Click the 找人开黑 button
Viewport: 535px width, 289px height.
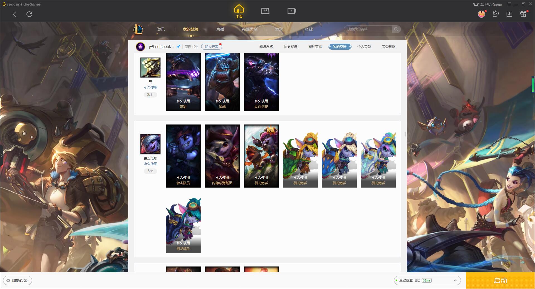[x=211, y=47]
